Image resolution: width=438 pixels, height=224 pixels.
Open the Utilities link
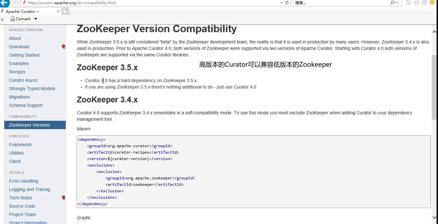[16, 153]
